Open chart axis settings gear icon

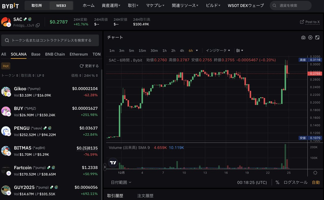point(315,173)
